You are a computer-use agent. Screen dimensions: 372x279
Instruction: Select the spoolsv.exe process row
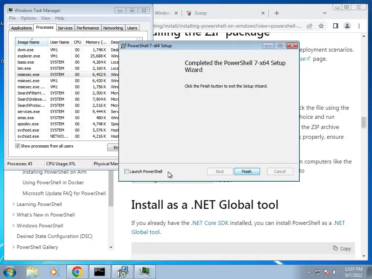(x=67, y=124)
